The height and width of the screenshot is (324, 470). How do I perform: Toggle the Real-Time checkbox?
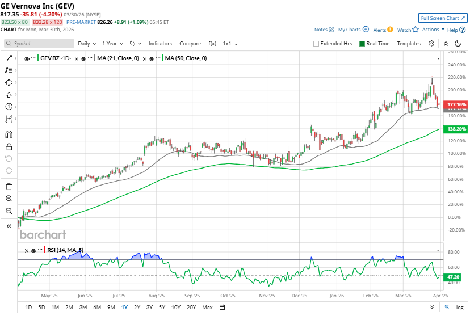(362, 44)
